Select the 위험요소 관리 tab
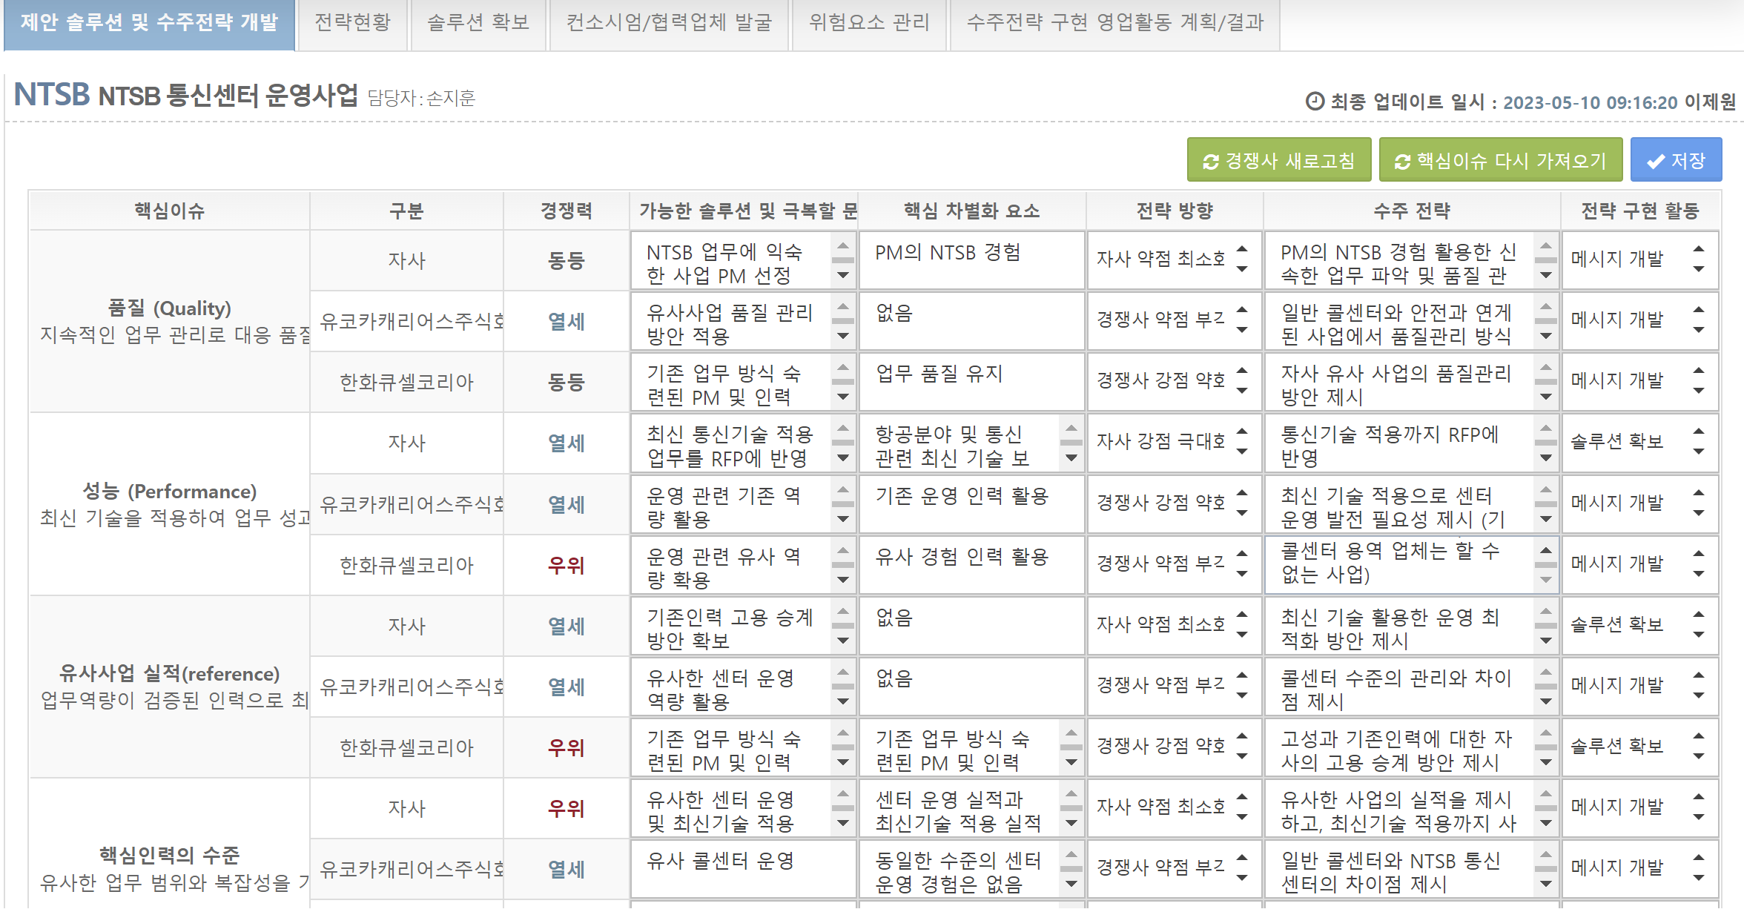1744x909 pixels. pos(869,24)
